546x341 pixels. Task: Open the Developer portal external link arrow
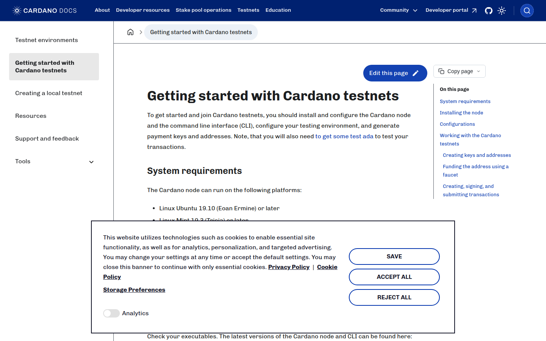[474, 11]
